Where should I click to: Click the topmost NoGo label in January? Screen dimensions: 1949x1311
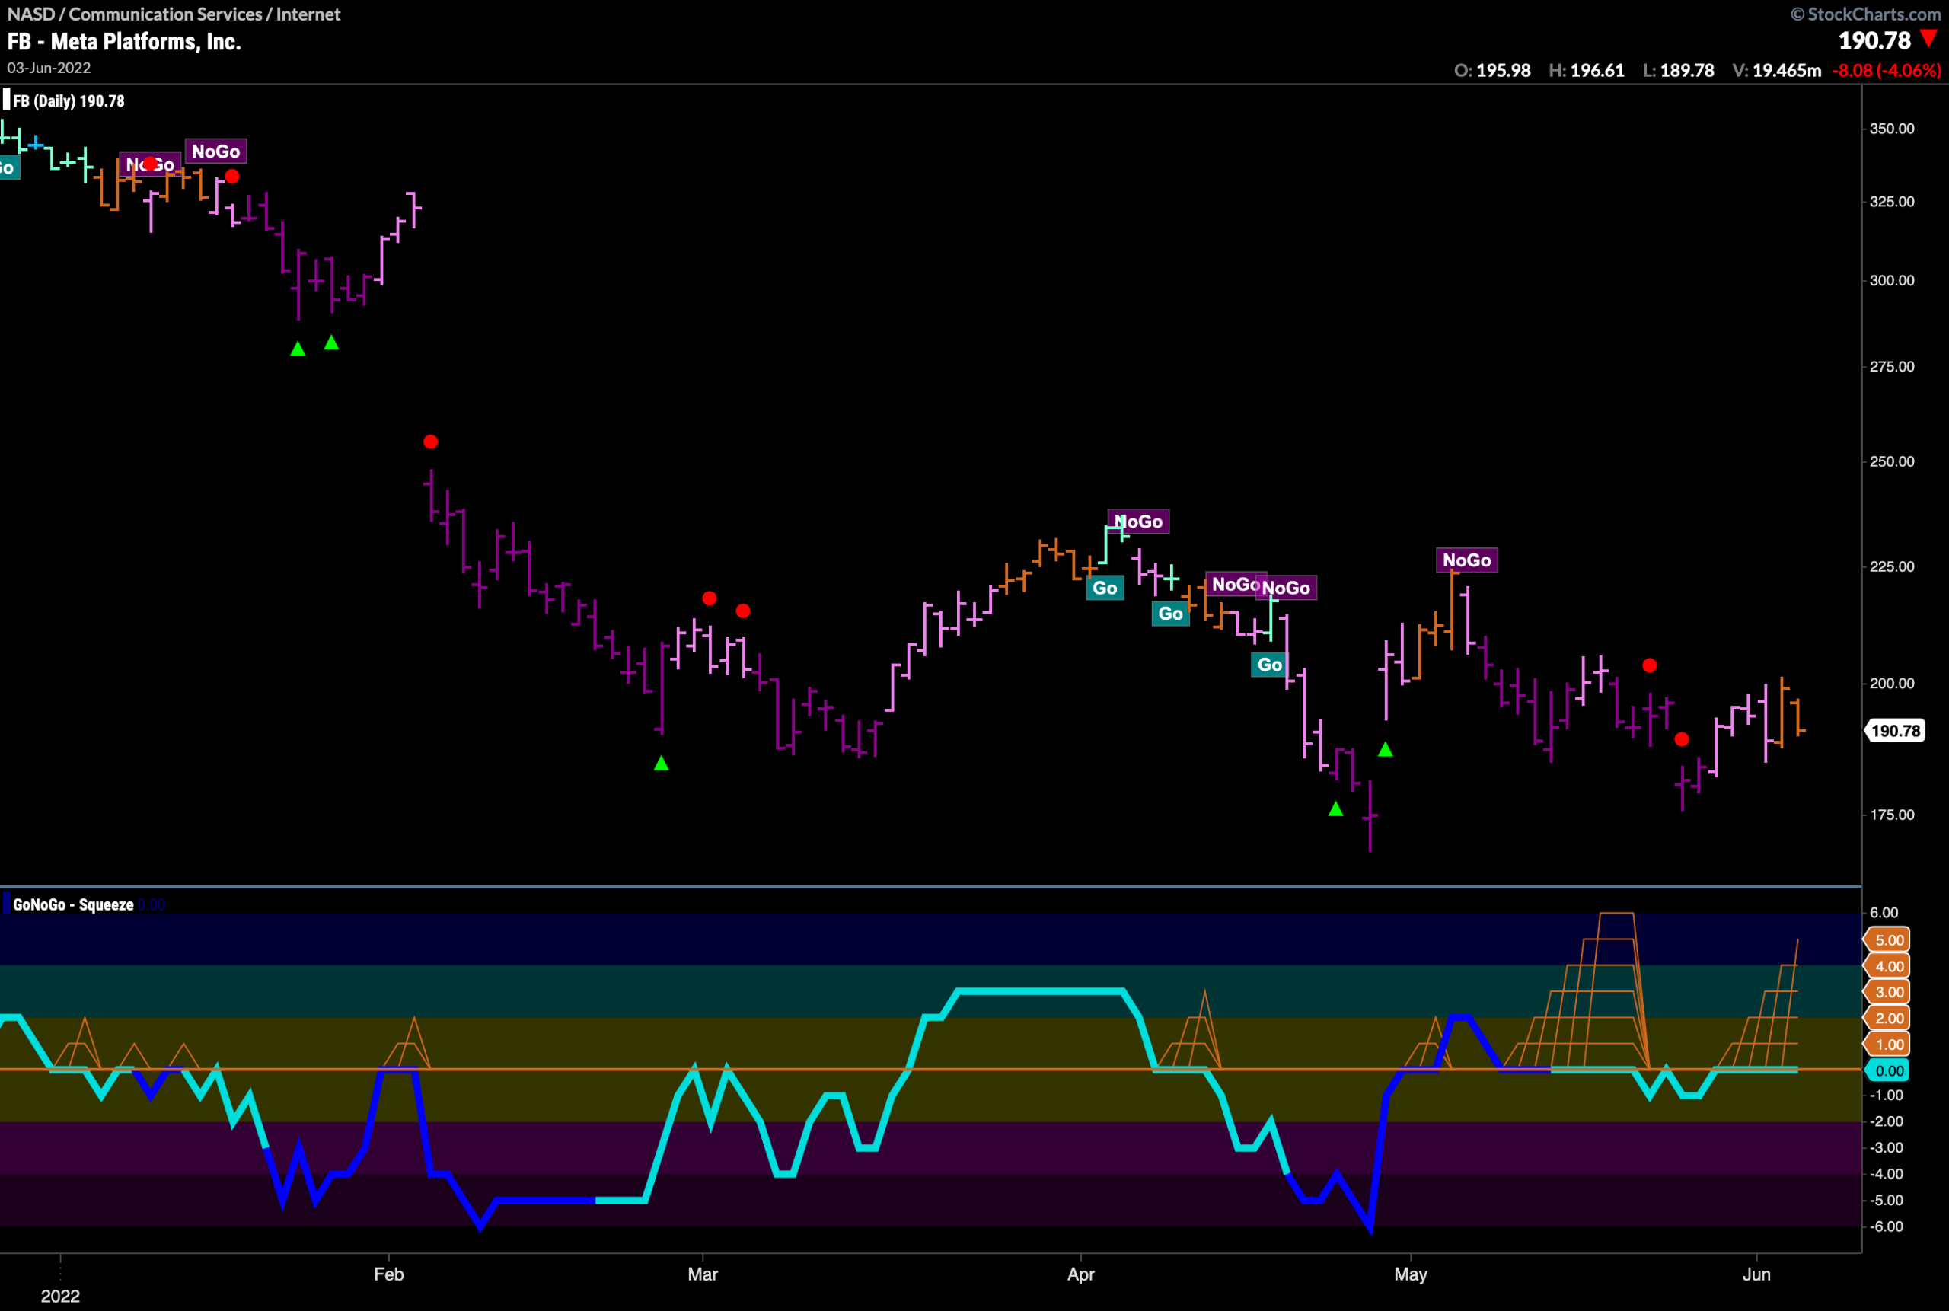click(215, 152)
